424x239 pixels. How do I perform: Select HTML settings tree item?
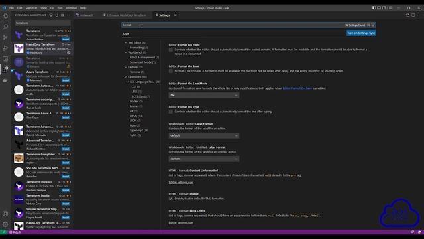click(x=136, y=116)
